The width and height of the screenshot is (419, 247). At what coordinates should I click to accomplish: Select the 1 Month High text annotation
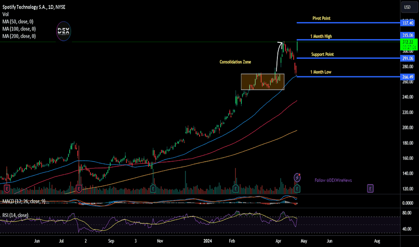click(321, 36)
